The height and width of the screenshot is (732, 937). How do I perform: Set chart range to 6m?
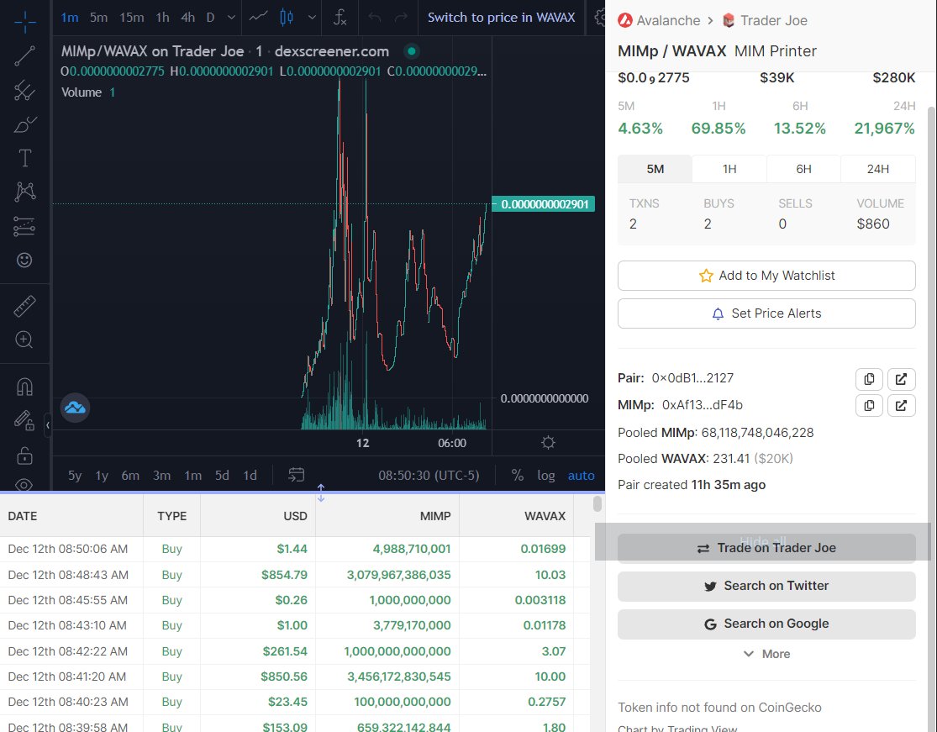130,476
